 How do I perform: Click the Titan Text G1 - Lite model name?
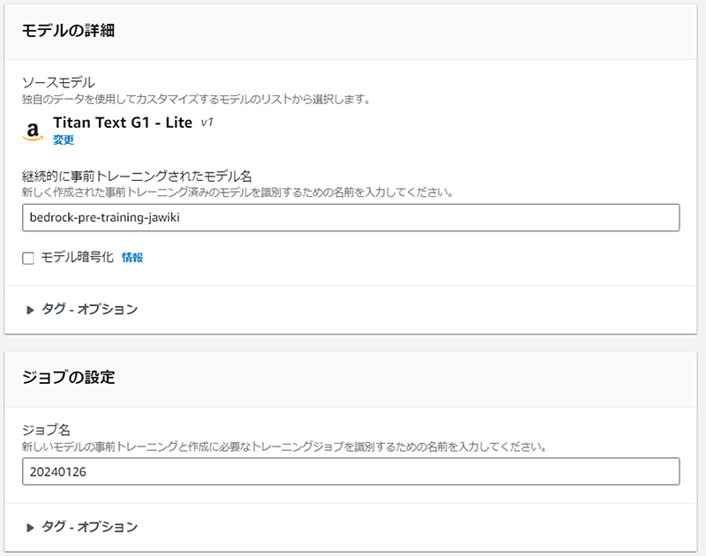coord(123,123)
